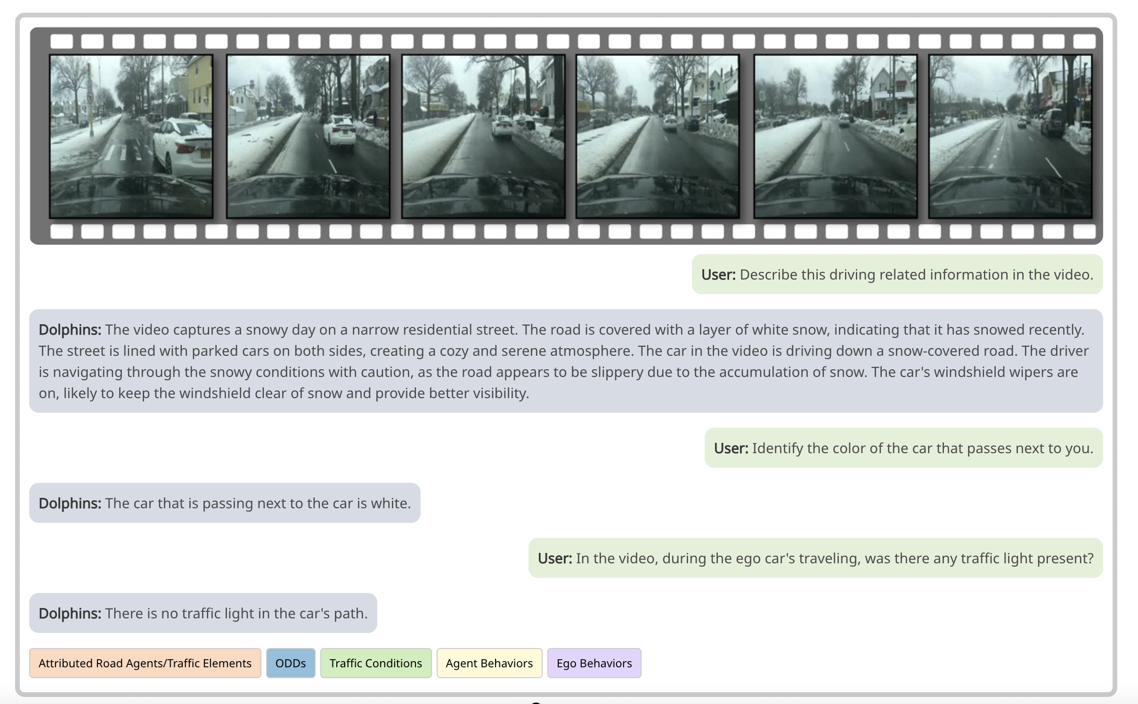Open the third driving video frame
Screen dimensions: 1138x704
point(483,136)
